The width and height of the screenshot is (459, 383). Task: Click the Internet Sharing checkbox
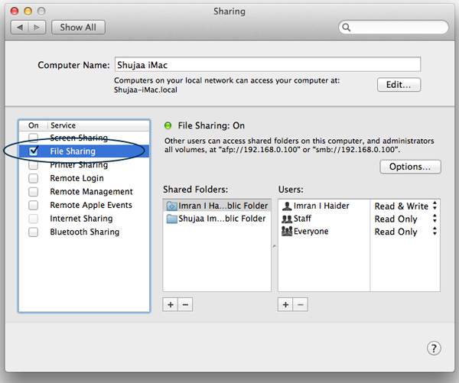[34, 219]
